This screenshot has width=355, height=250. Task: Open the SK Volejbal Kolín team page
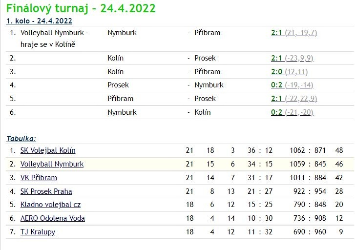tap(48, 150)
